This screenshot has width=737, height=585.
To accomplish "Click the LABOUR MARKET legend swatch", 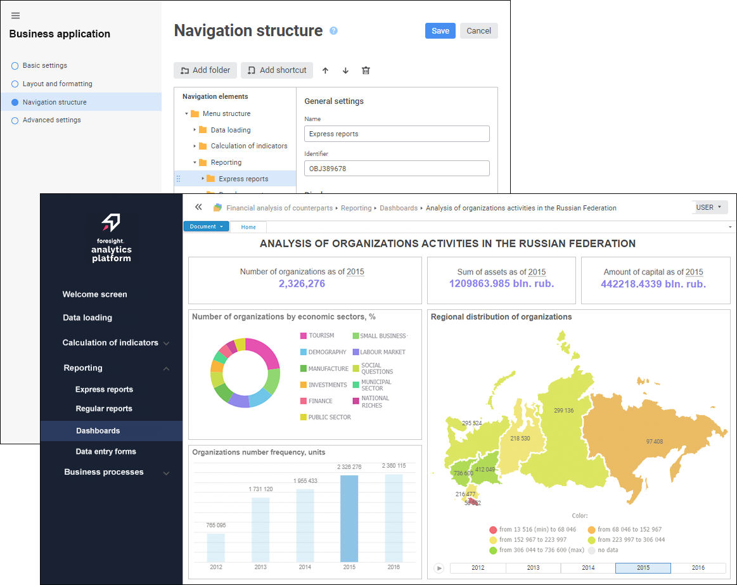I will [x=356, y=352].
